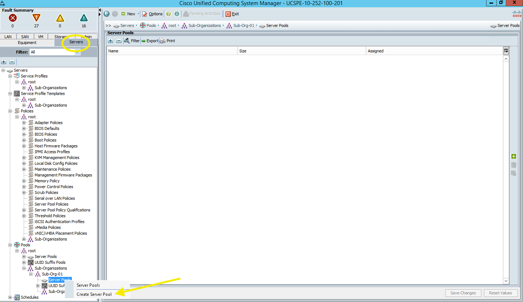Click the Filter icon in Server Pools toolbar
523x302 pixels.
(x=132, y=41)
